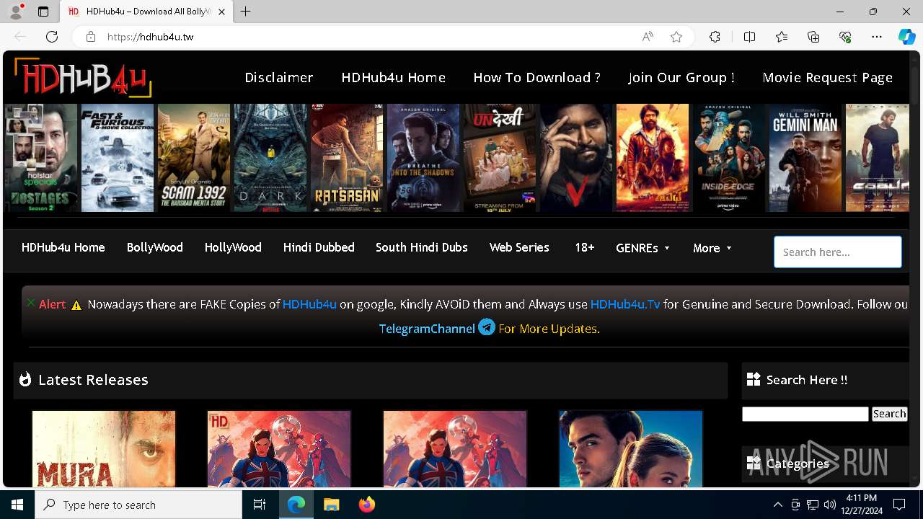Click the Telegram channel icon
Image resolution: width=923 pixels, height=519 pixels.
point(487,327)
